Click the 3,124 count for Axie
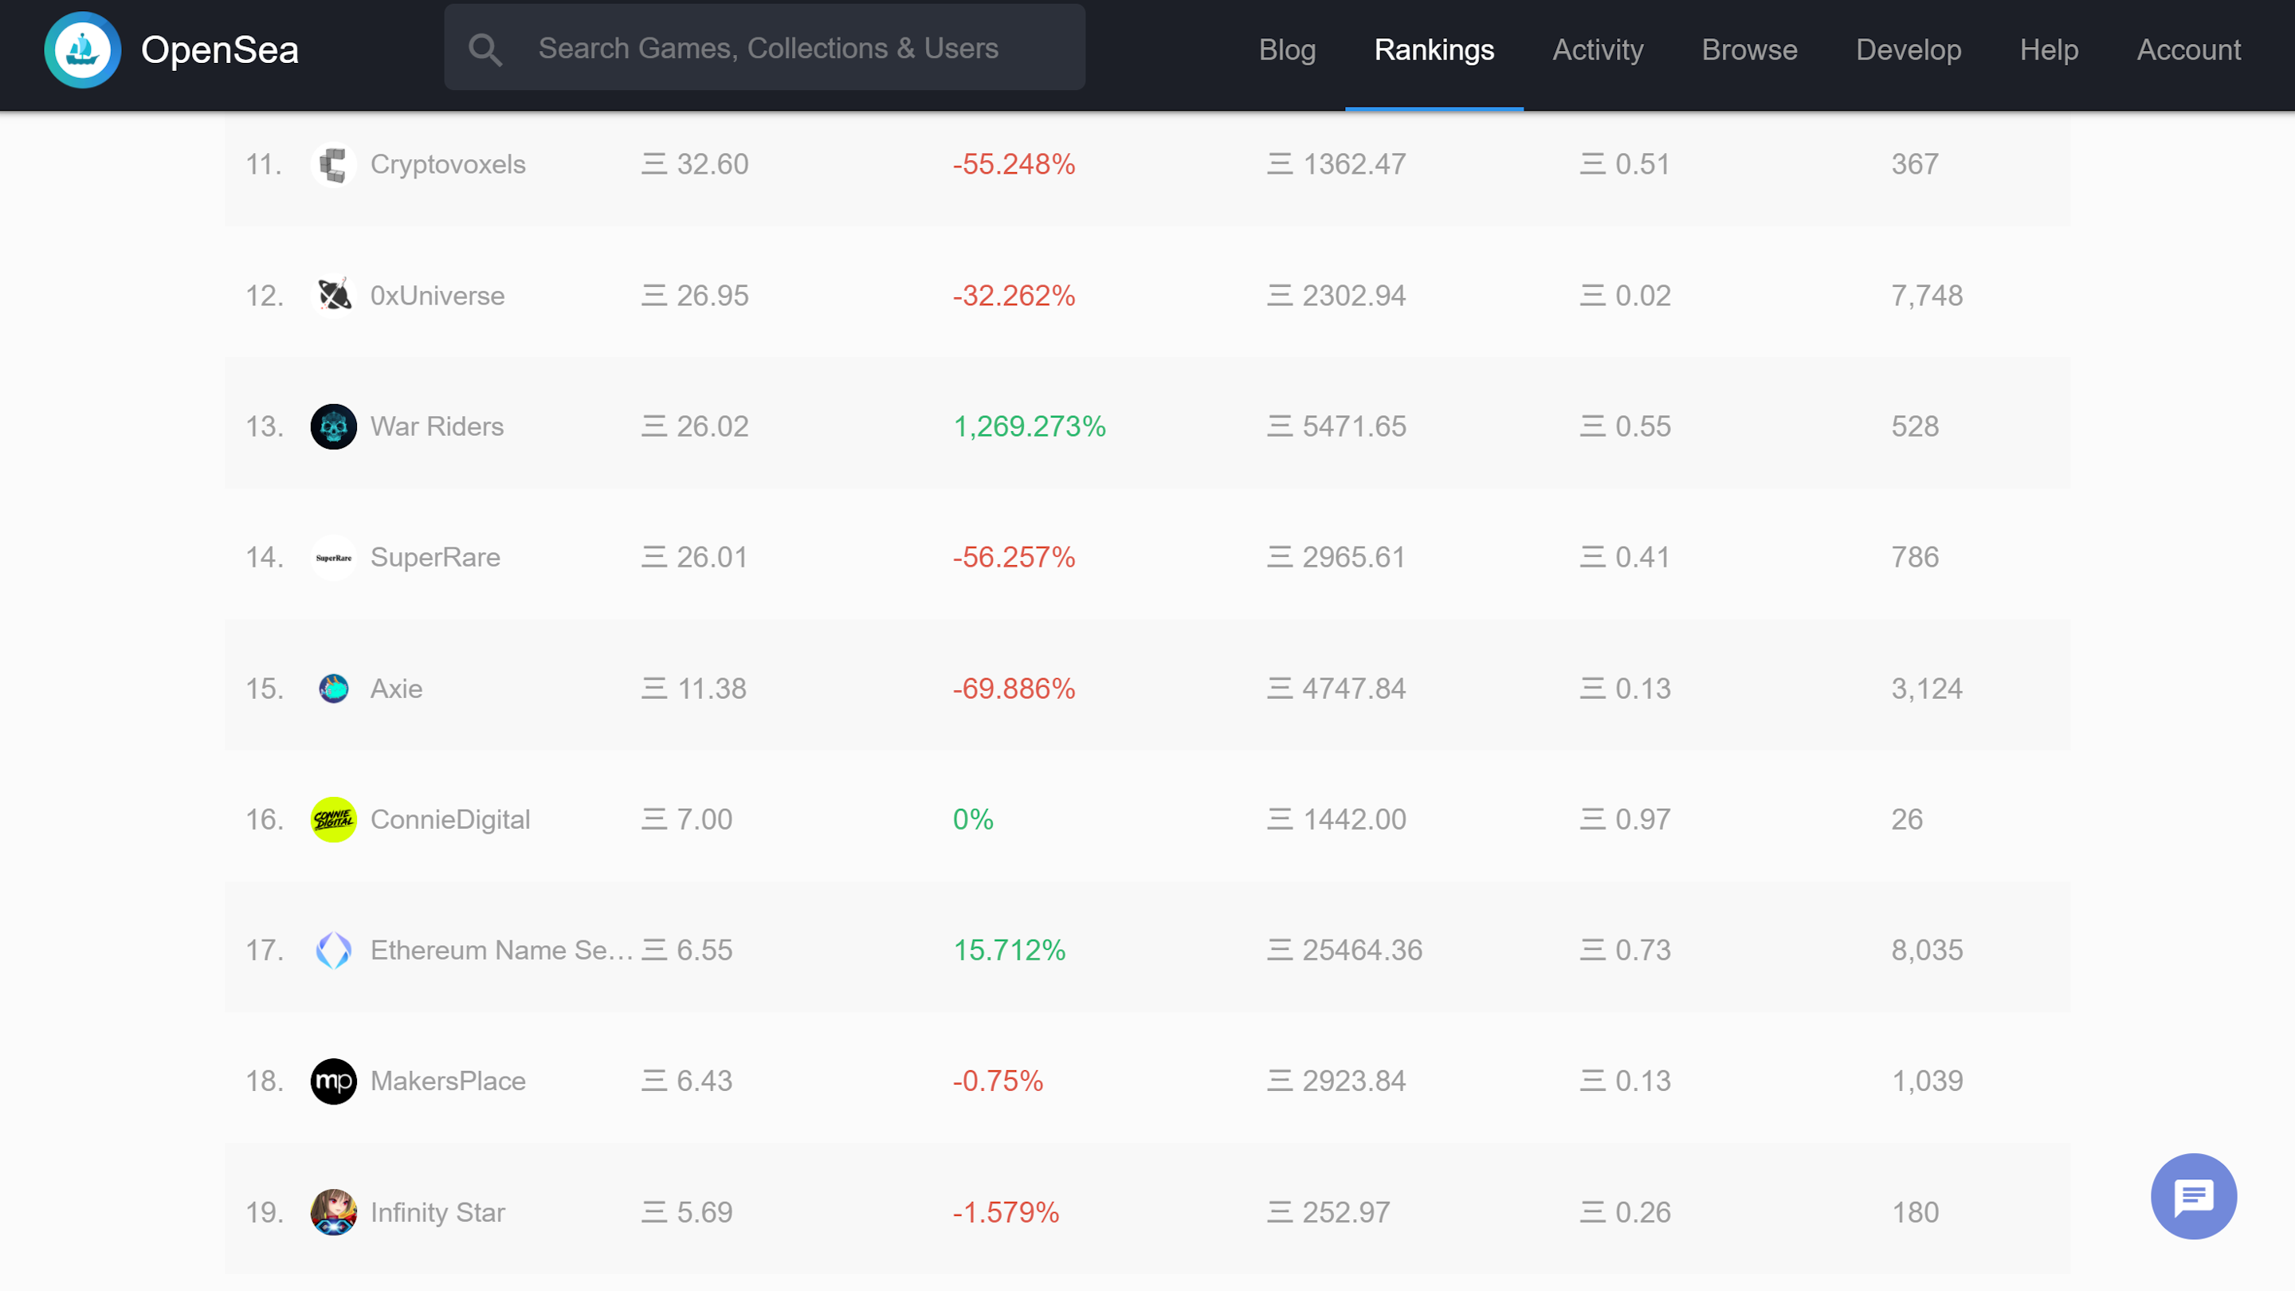Viewport: 2295px width, 1291px height. pyautogui.click(x=1927, y=689)
